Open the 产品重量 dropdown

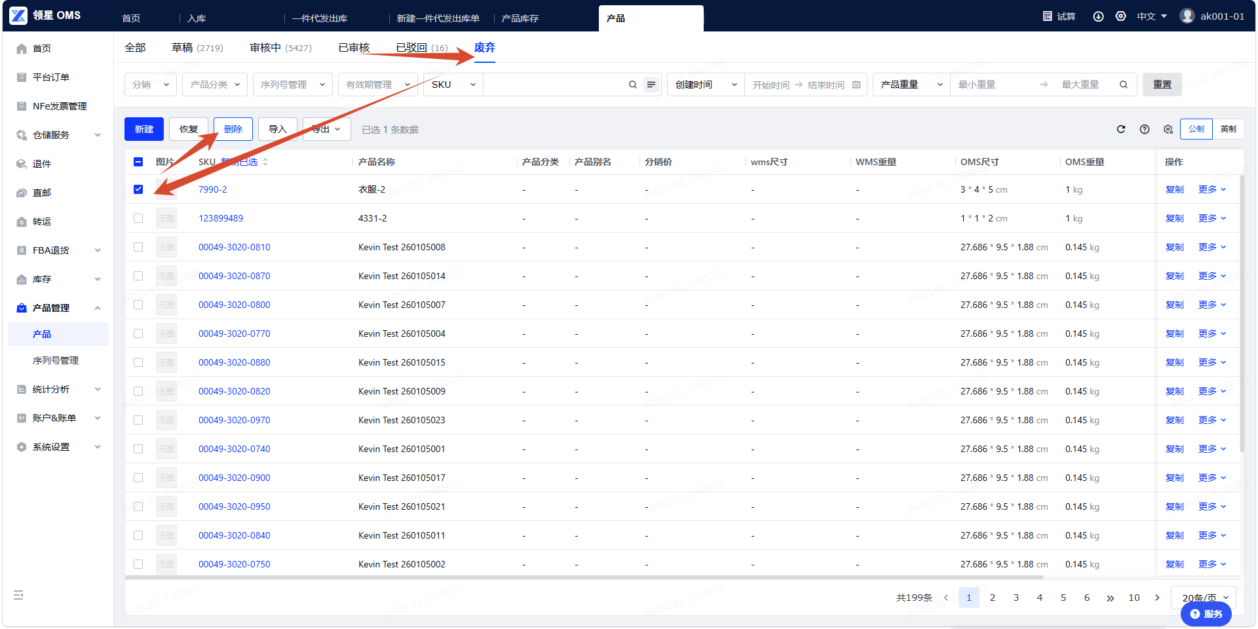912,85
